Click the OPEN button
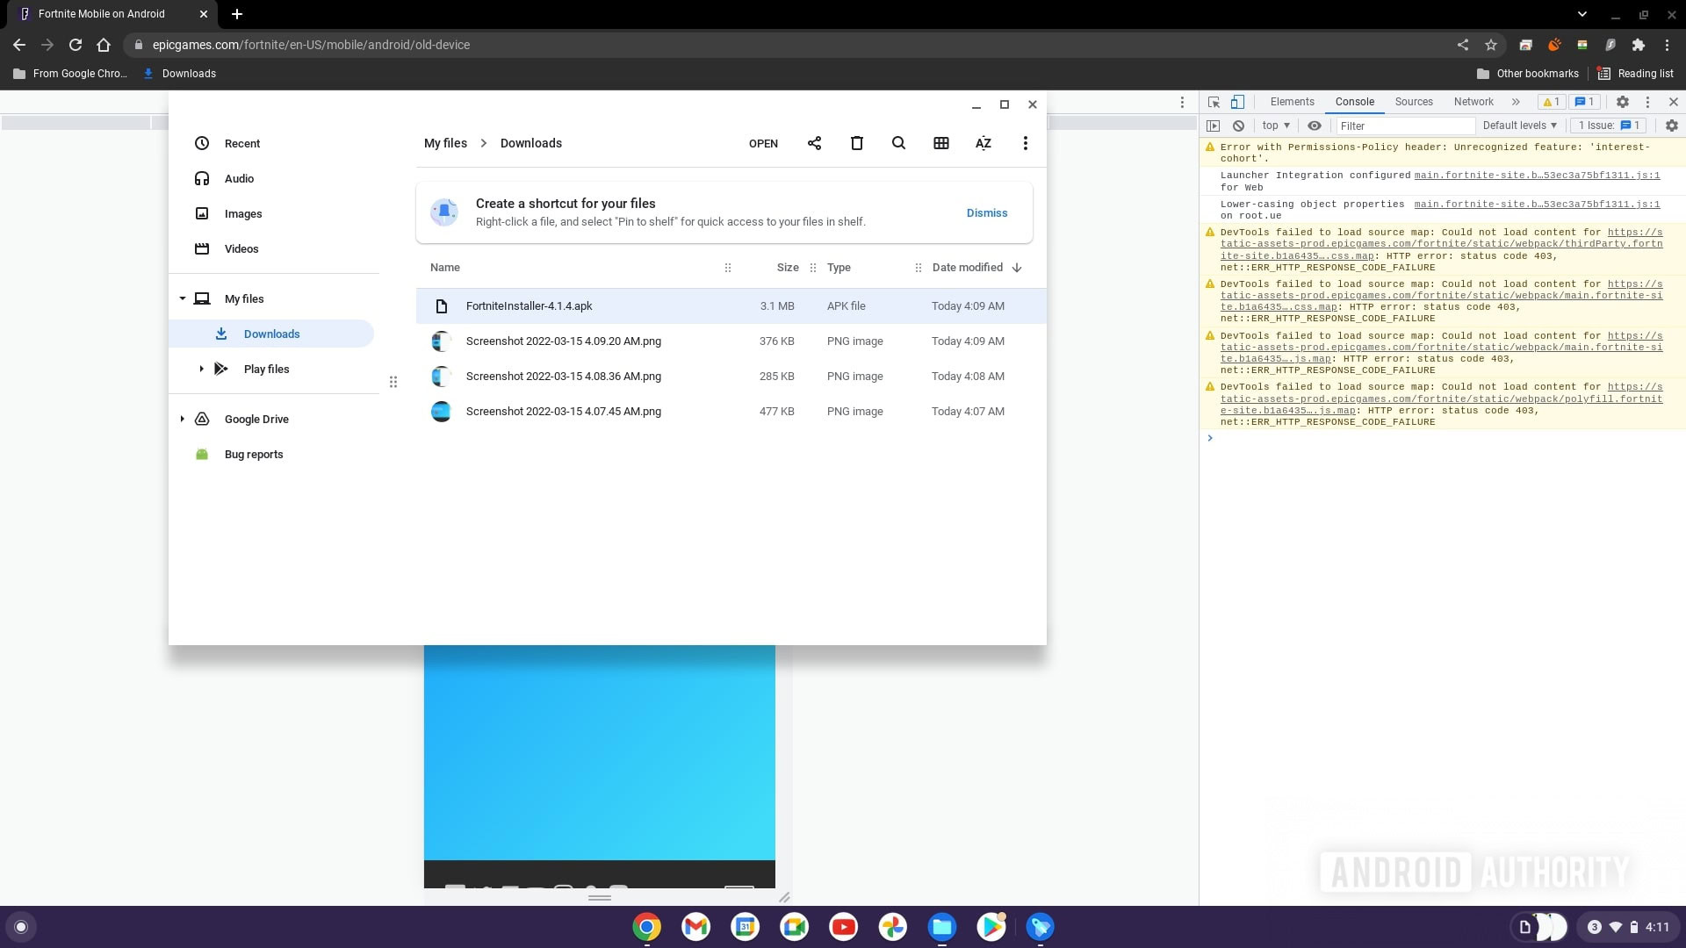This screenshot has width=1686, height=948. click(x=762, y=143)
